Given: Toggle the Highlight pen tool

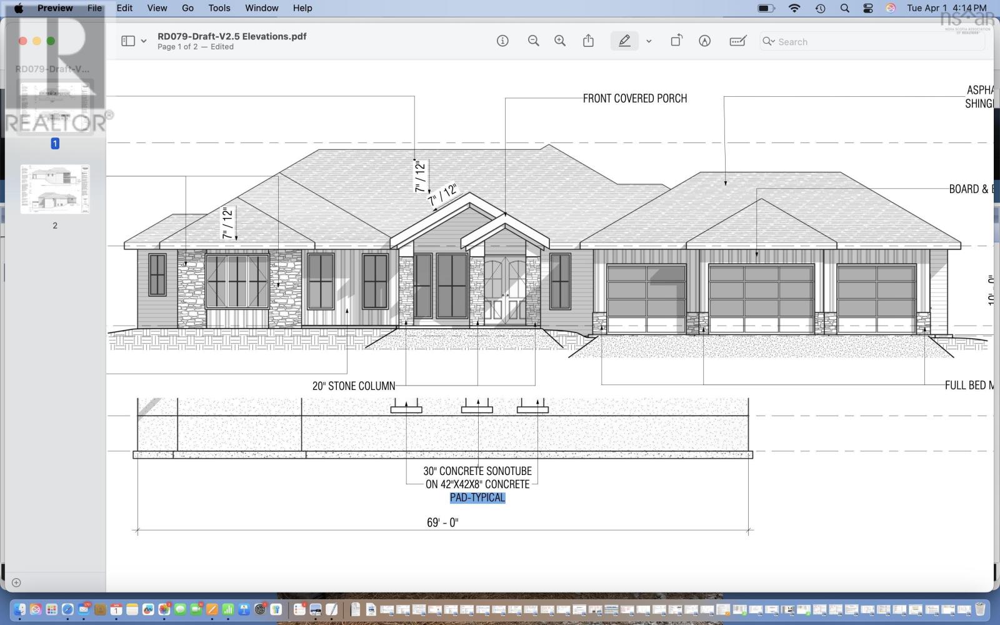Looking at the screenshot, I should click(624, 41).
